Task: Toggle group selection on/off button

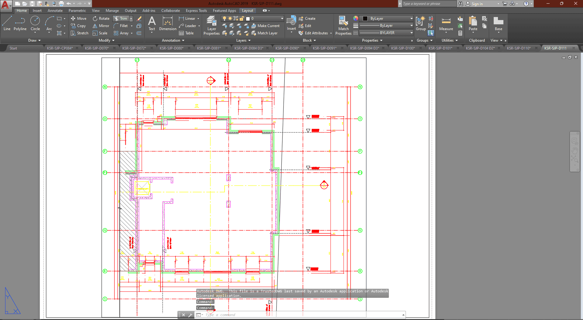Action: pos(431,33)
